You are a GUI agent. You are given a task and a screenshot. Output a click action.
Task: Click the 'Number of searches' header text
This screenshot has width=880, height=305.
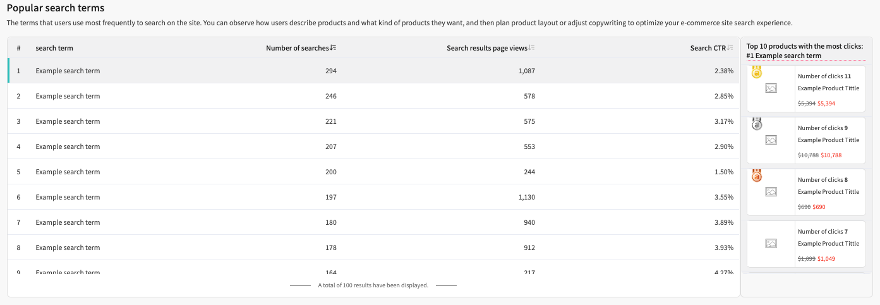point(297,48)
